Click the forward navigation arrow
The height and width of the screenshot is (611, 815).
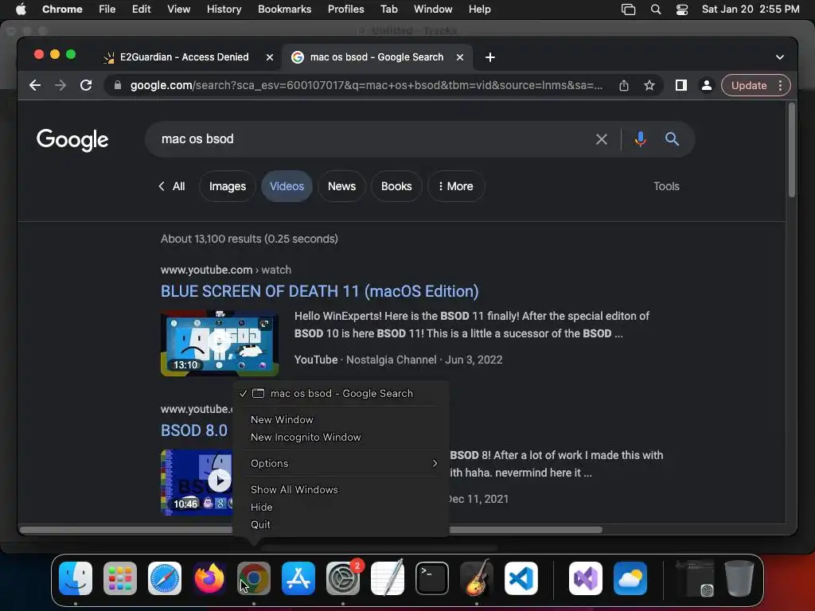tap(60, 85)
